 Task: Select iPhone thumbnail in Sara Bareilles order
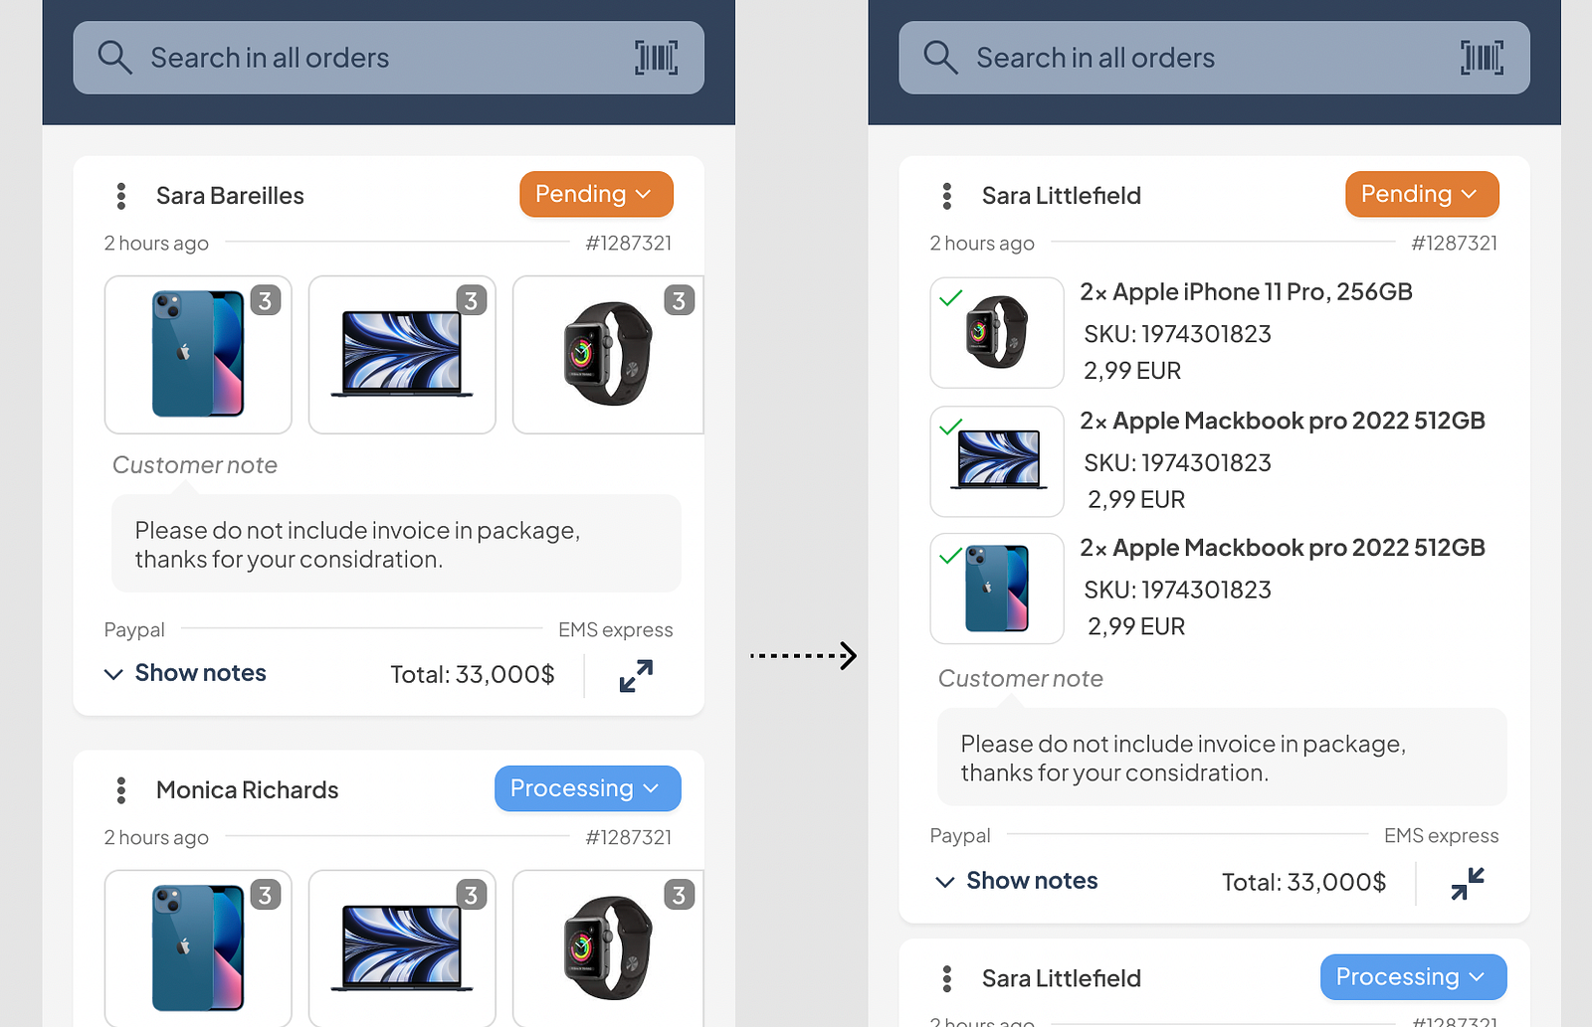(x=198, y=354)
